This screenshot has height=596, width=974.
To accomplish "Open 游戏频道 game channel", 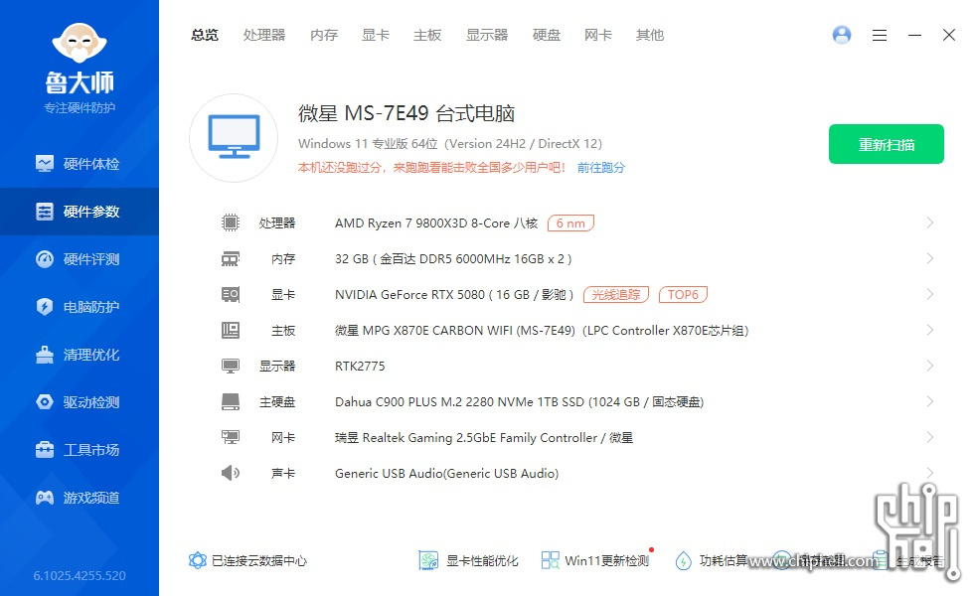I will click(79, 498).
